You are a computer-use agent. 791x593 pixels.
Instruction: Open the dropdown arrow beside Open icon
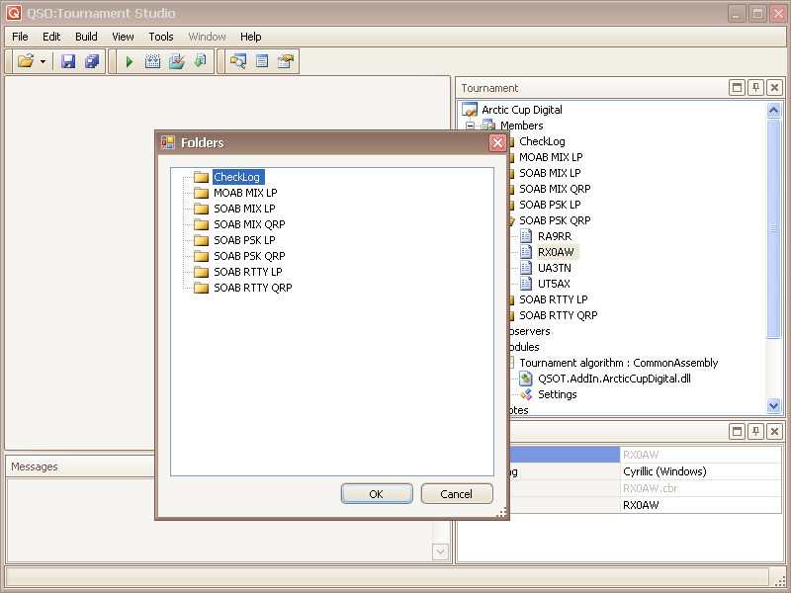tap(43, 61)
